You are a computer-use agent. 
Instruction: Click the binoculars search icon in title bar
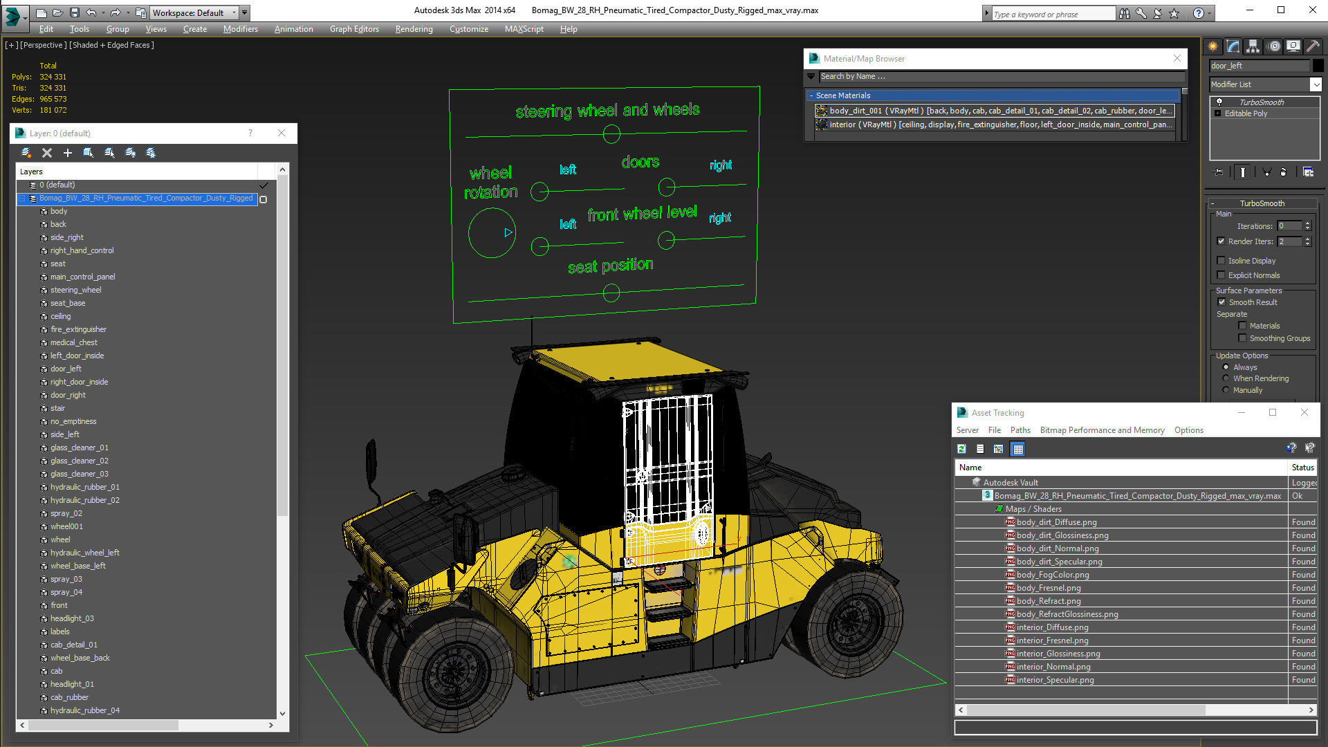tap(1125, 13)
